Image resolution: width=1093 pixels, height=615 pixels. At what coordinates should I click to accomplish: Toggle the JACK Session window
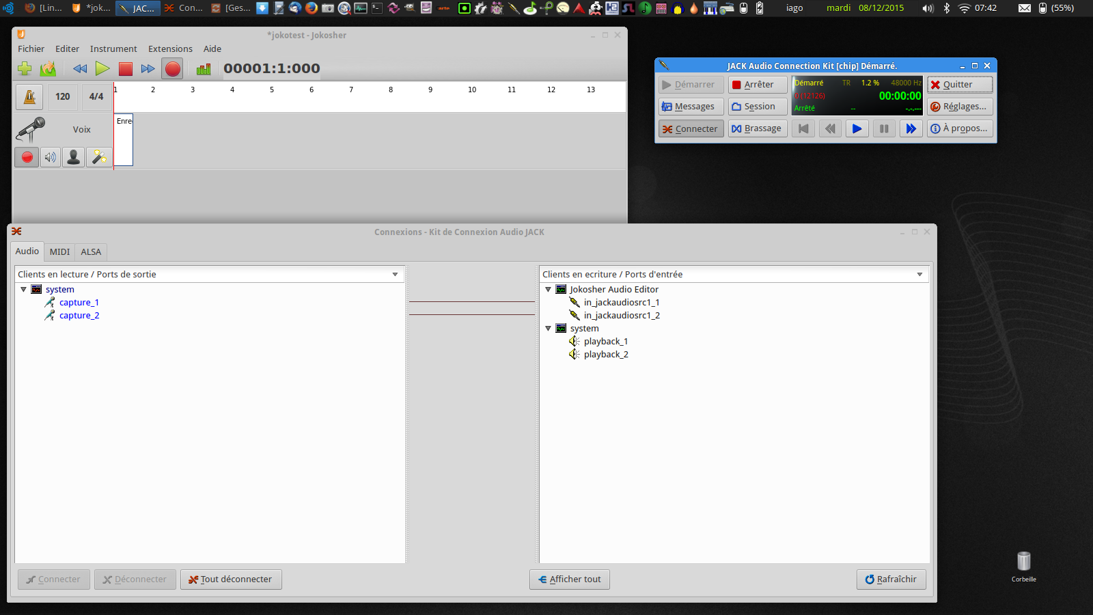point(758,107)
